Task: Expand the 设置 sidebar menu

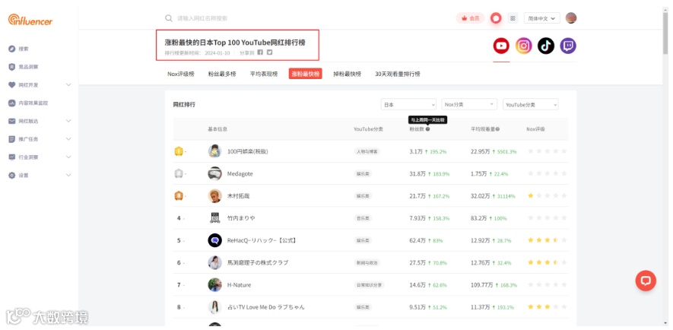Action: (x=68, y=175)
